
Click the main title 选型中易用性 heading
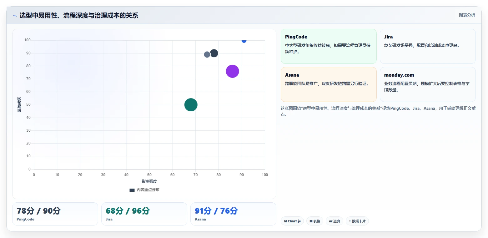tap(79, 15)
